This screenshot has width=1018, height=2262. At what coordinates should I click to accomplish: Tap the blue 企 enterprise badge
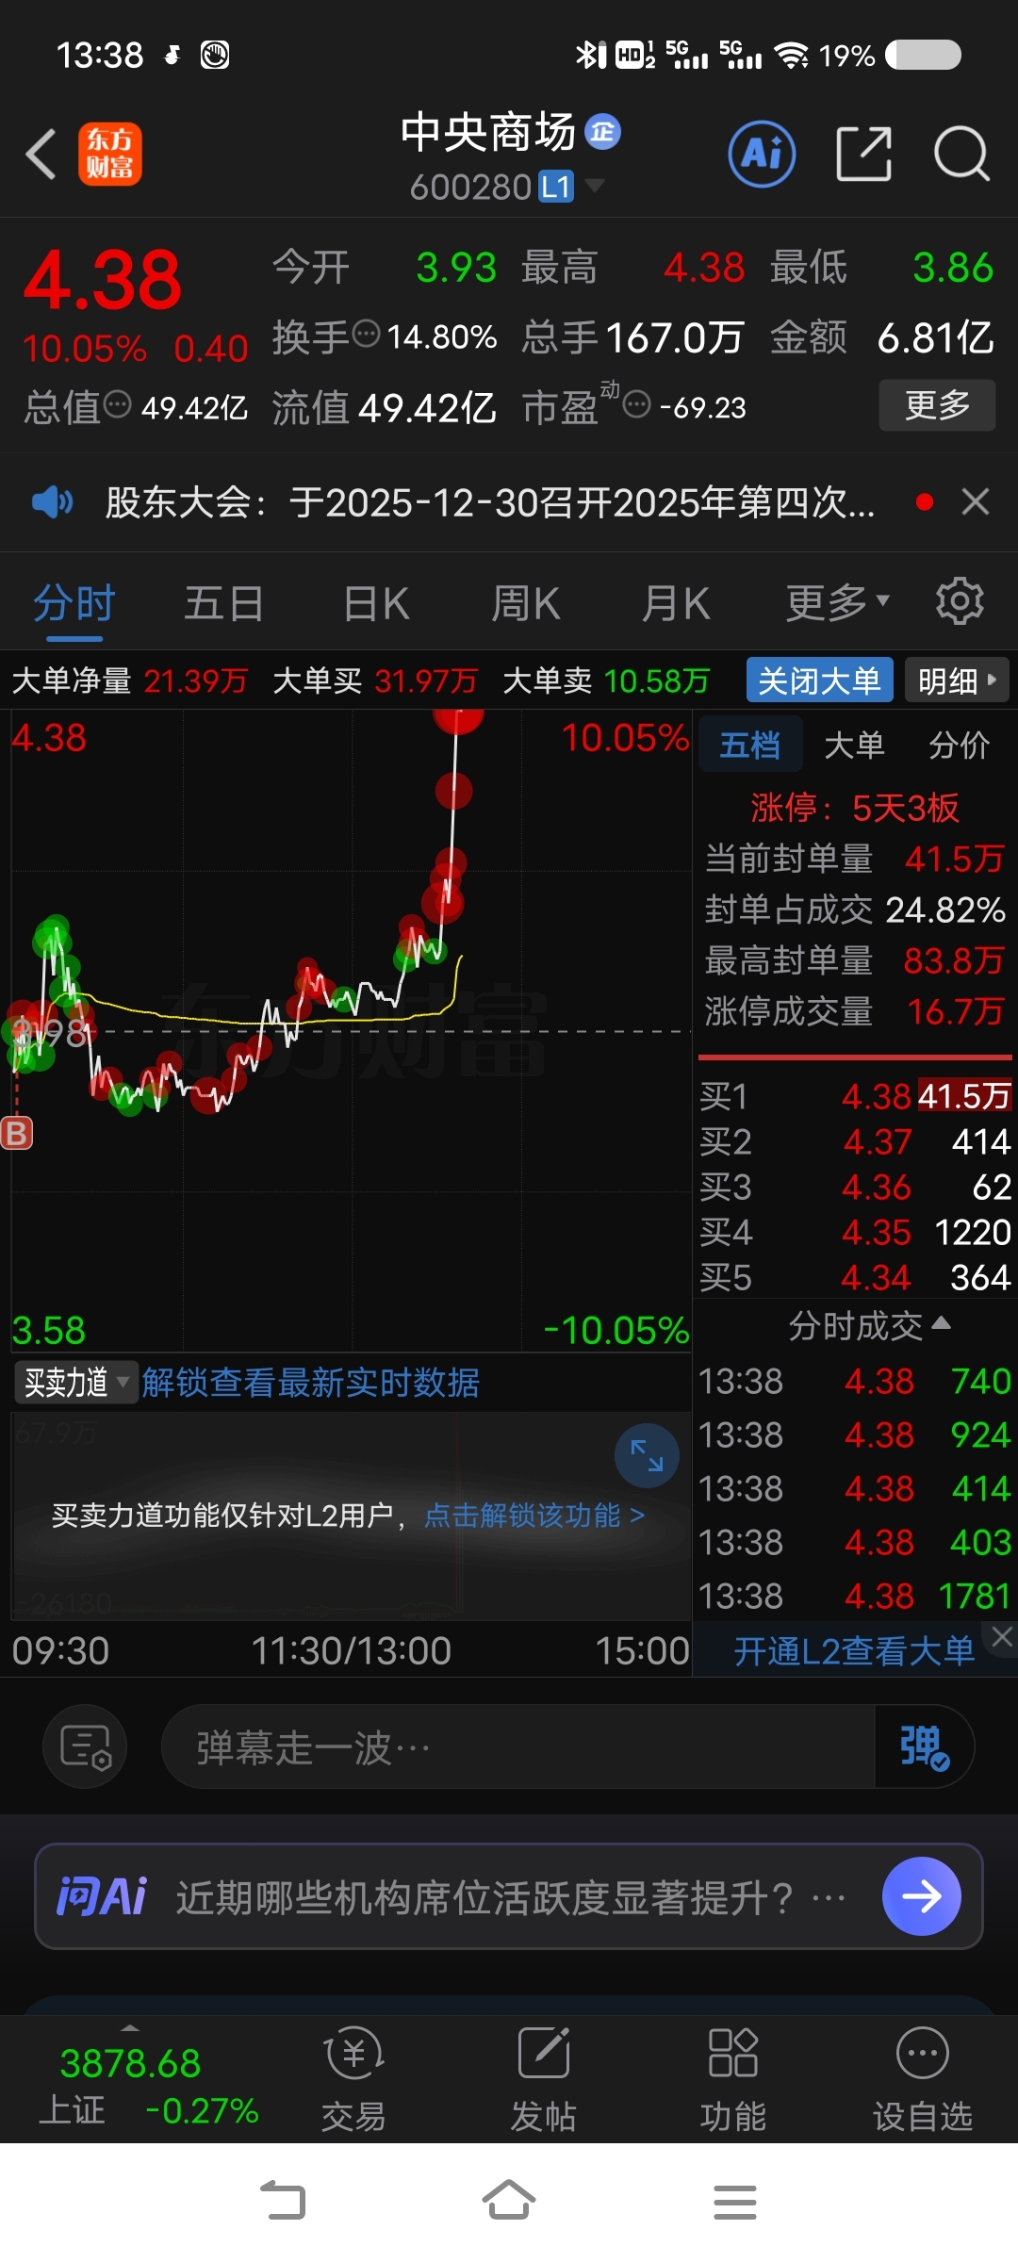[x=603, y=132]
